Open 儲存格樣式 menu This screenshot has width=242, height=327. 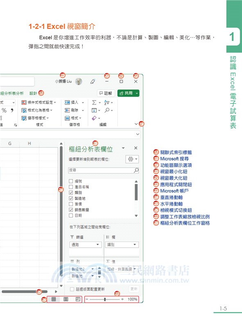coord(35,118)
